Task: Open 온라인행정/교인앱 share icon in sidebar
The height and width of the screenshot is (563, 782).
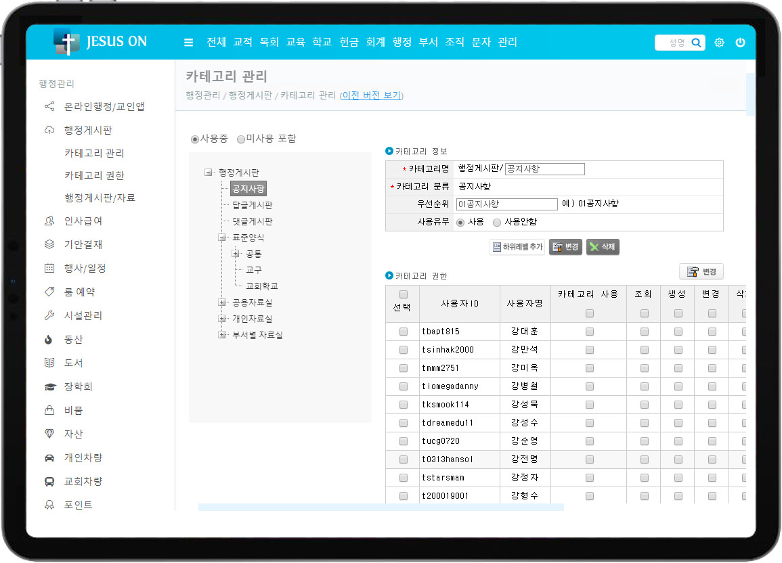Action: click(x=49, y=106)
